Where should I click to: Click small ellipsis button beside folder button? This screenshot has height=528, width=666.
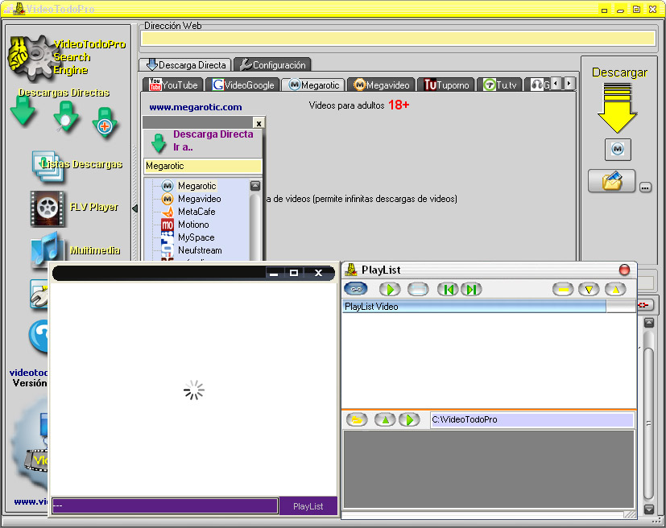(645, 188)
